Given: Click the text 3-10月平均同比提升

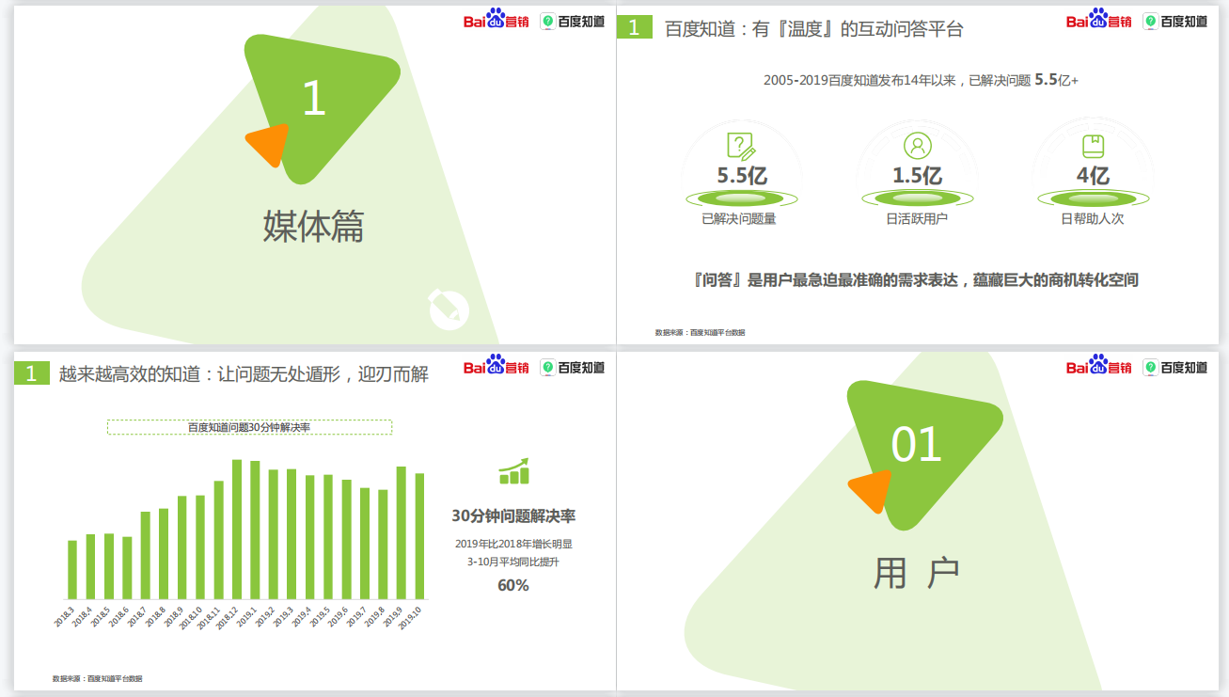Looking at the screenshot, I should [x=513, y=562].
